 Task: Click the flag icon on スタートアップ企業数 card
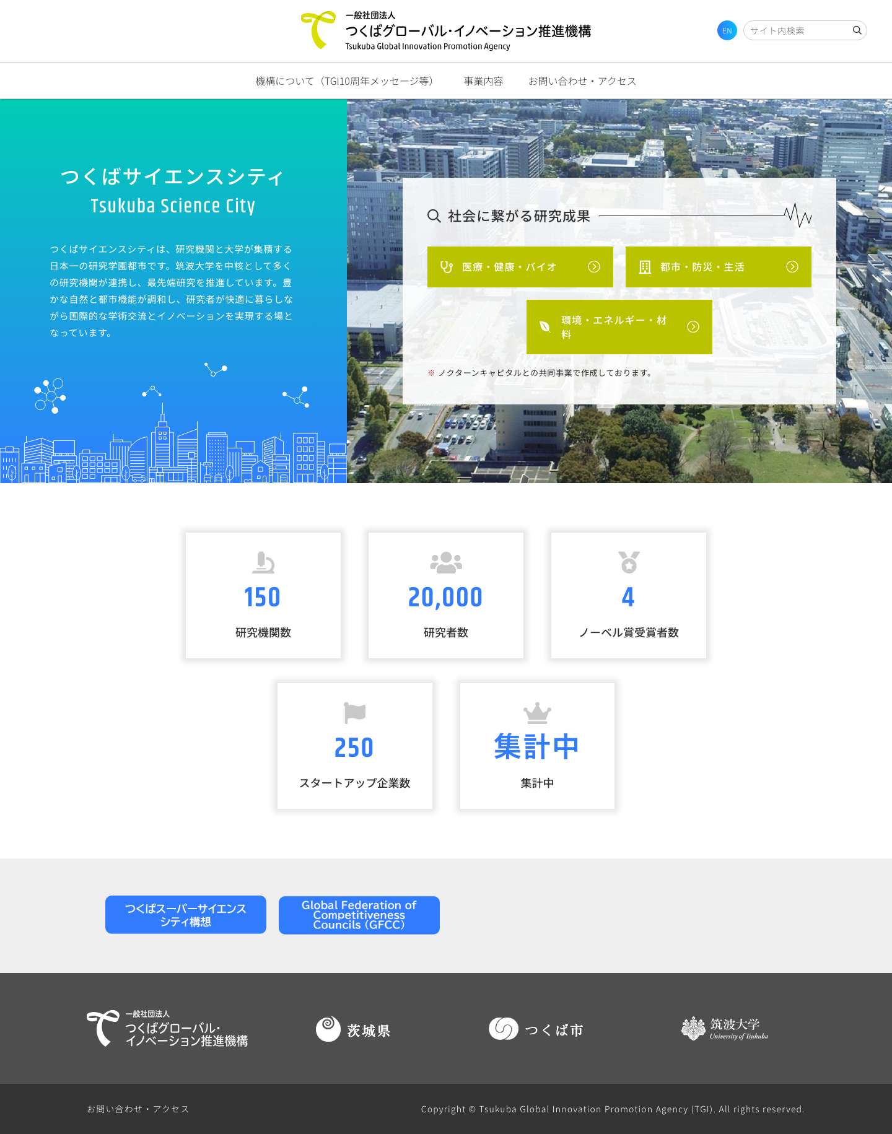[355, 713]
